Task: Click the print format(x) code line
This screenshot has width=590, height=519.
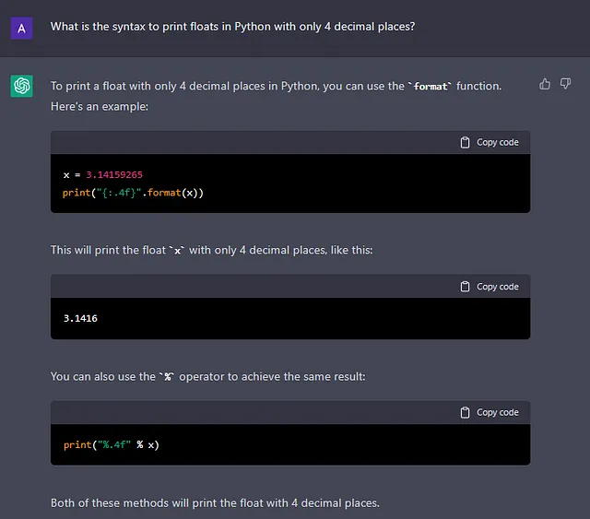Action: pos(133,193)
